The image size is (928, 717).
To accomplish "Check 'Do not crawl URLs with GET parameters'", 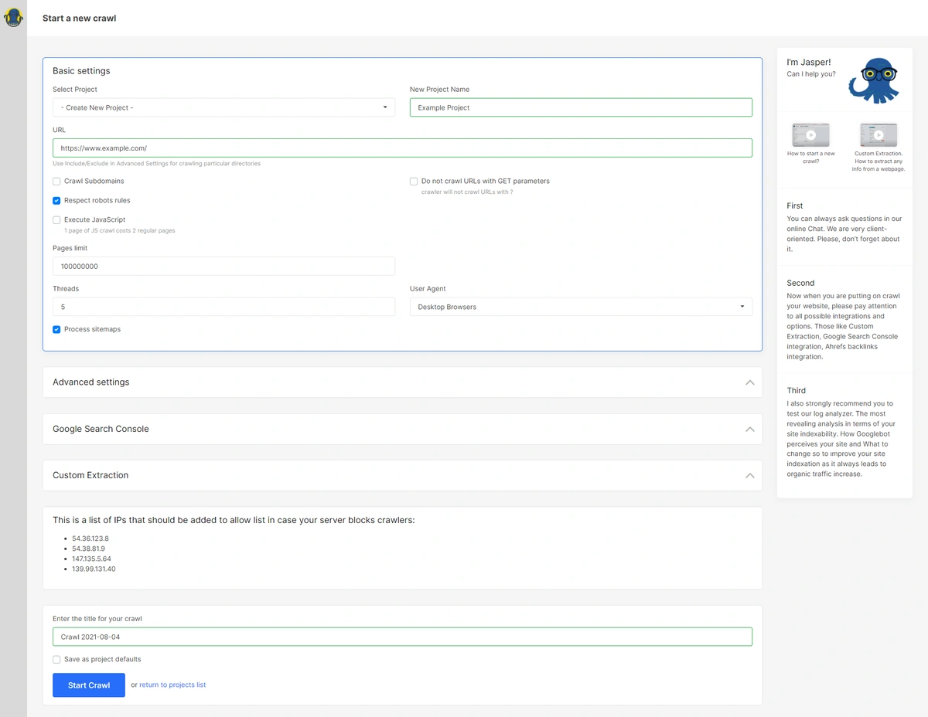I will click(414, 181).
